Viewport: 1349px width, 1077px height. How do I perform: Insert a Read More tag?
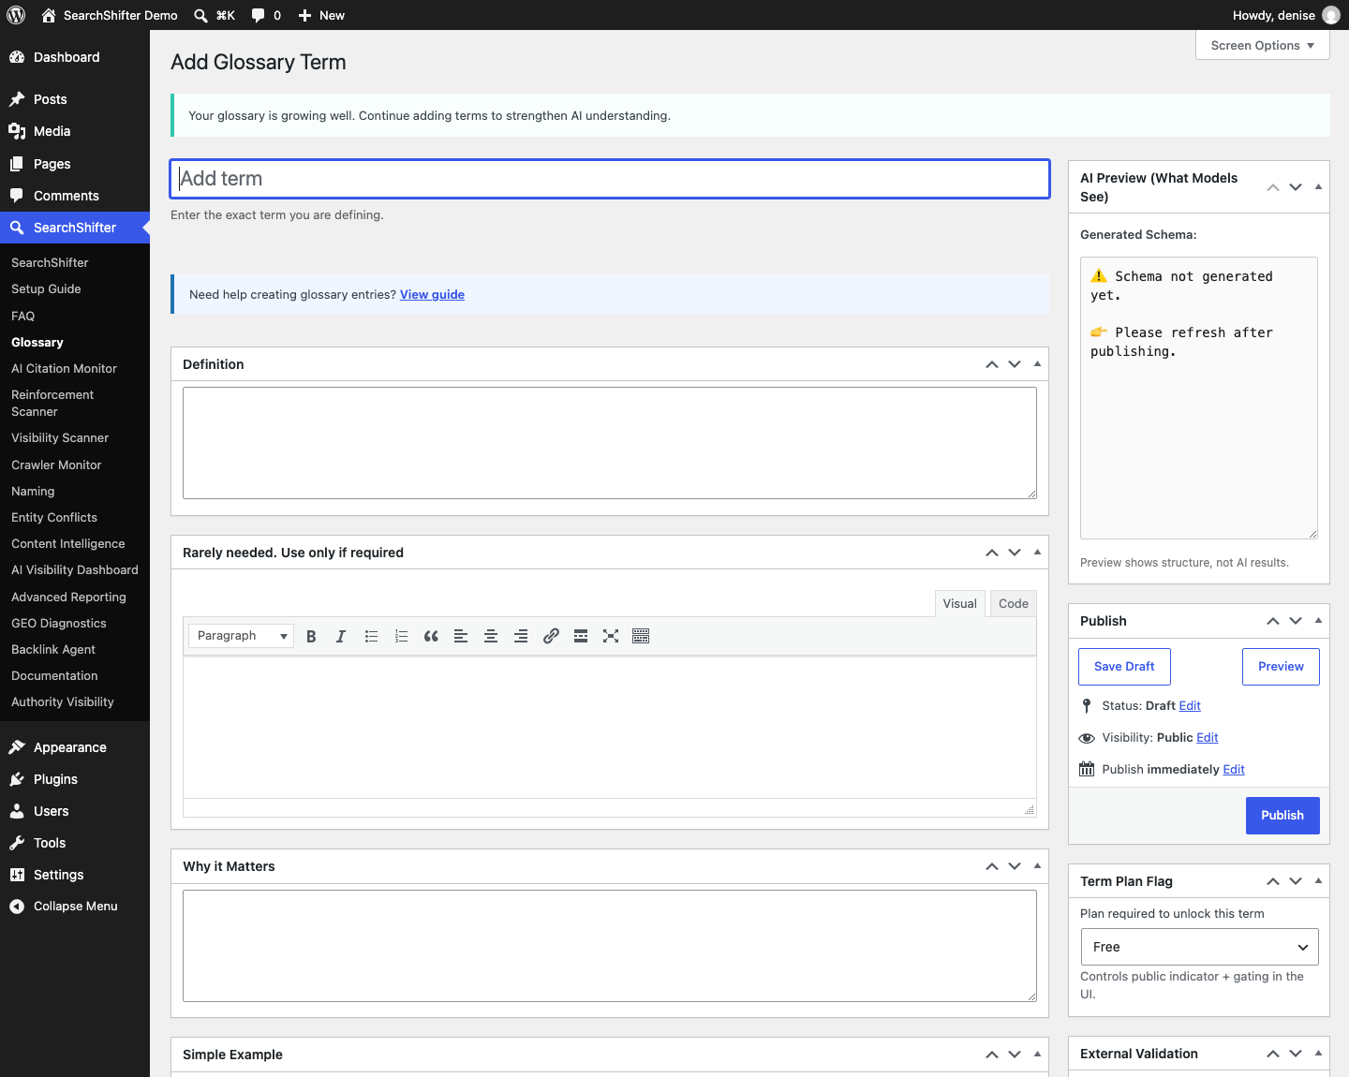pyautogui.click(x=581, y=636)
